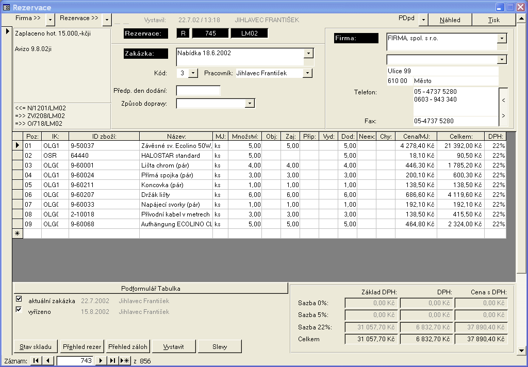Toggle the 'aktuální zakázka' checkbox
The width and height of the screenshot is (528, 367).
[19, 299]
